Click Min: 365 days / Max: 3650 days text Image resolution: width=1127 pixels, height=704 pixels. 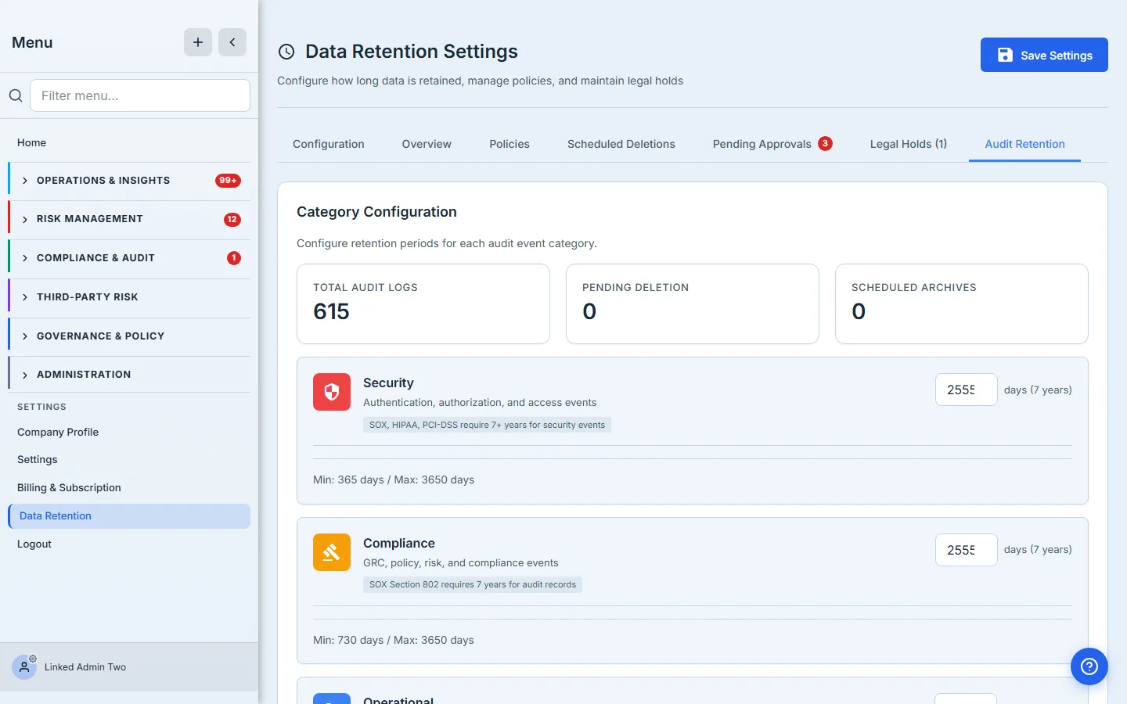point(394,480)
